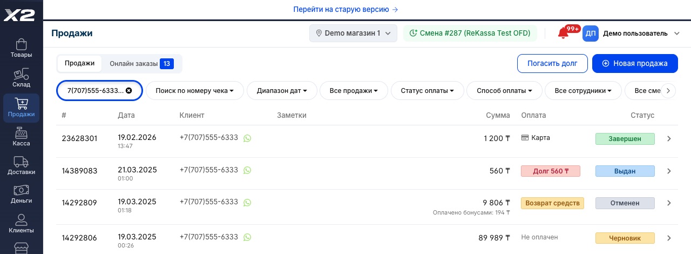This screenshot has height=254, width=691.
Task: Open Товары section in sidebar
Action: point(21,49)
